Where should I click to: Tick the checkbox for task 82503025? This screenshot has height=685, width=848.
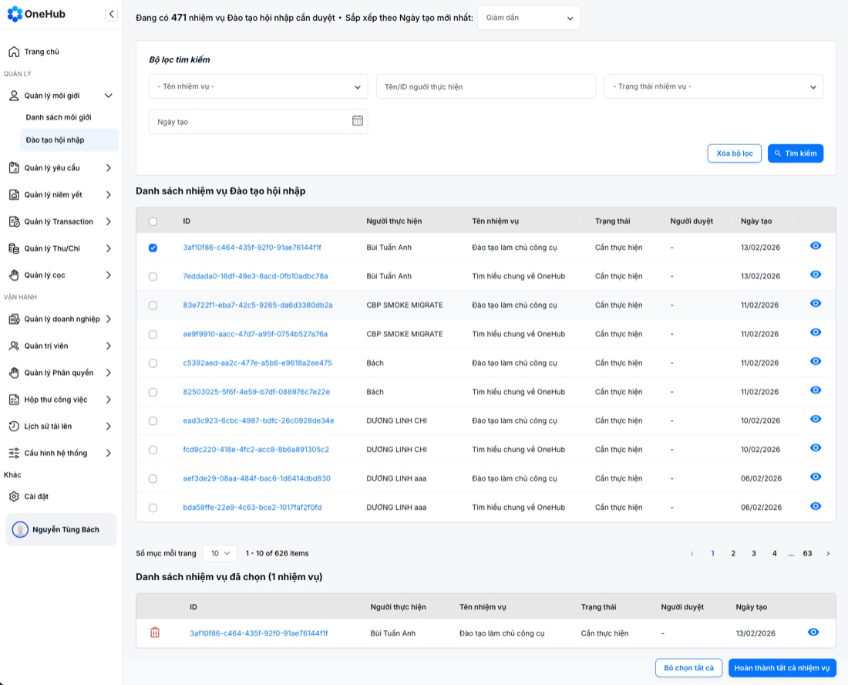pos(153,393)
